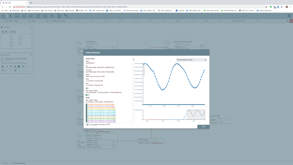Uncheck the nifi-sample-0 node checkbox
293x165 pixels.
tap(86, 104)
